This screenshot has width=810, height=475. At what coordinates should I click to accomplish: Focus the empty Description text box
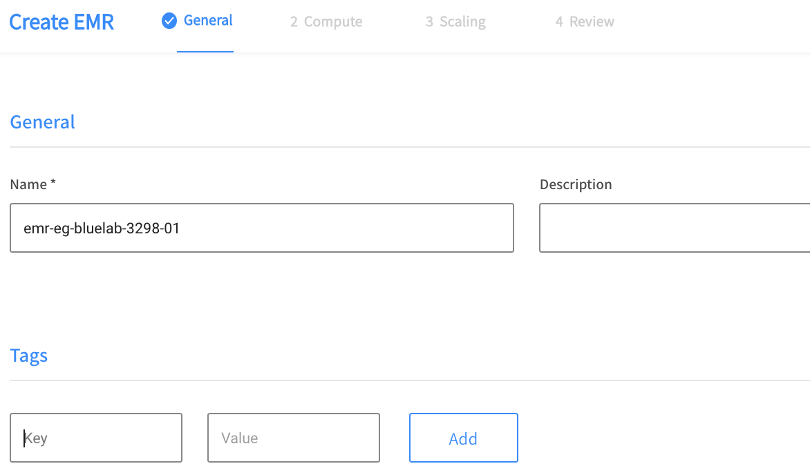tap(674, 228)
